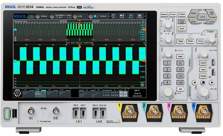Toggle channel 3 button on vertical panel
Viewport: 223px width, 136px height.
167,76
